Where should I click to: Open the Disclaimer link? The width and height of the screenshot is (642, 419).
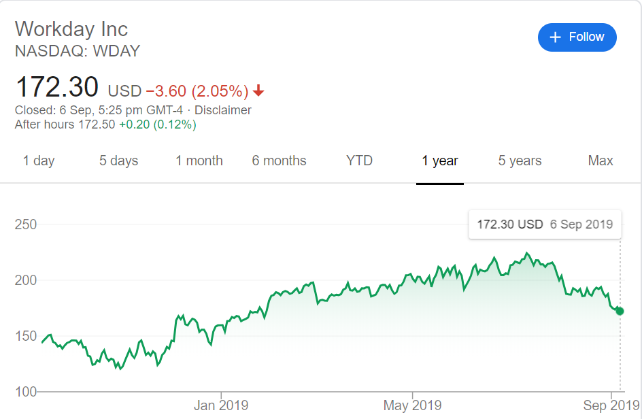point(223,110)
